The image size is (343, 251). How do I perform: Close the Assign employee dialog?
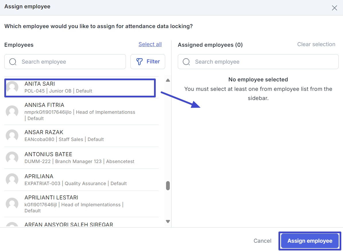tap(334, 8)
